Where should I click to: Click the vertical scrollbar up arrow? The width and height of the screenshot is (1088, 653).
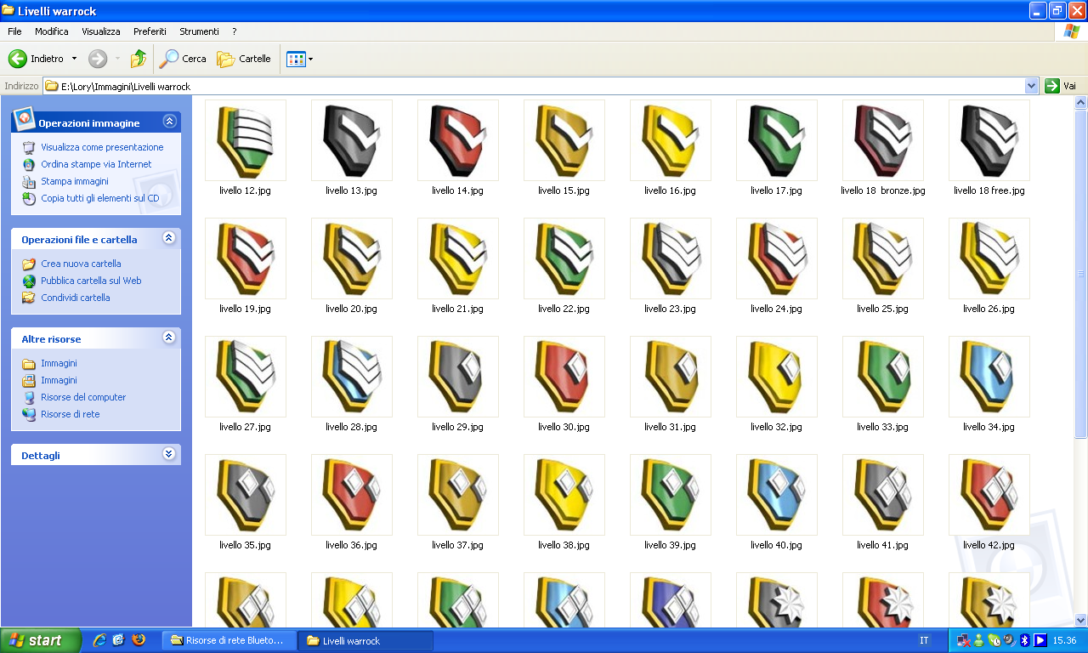(x=1081, y=103)
